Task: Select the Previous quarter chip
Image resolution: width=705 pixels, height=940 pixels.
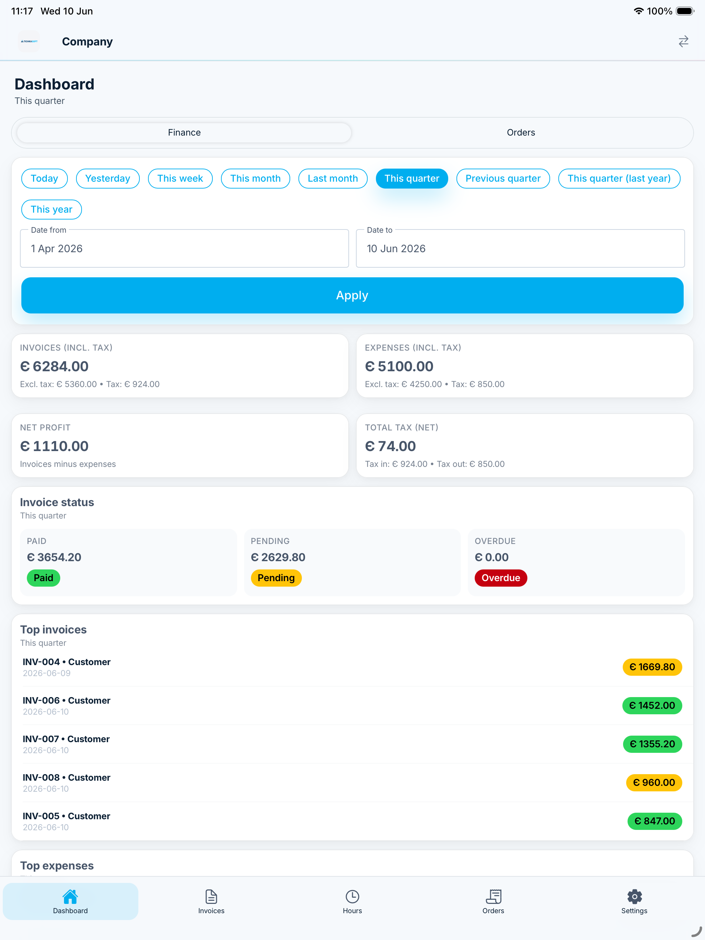Action: point(503,179)
